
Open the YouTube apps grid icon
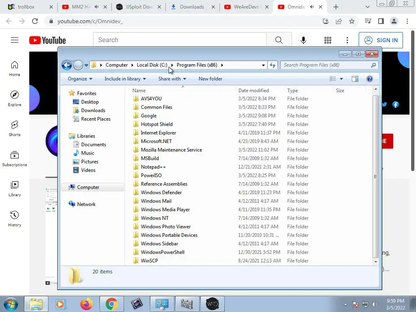(x=328, y=40)
